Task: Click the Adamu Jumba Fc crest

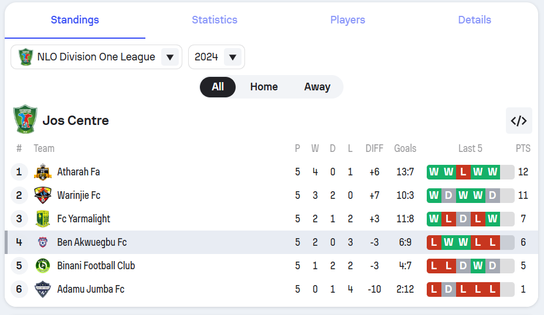Action: (x=43, y=289)
